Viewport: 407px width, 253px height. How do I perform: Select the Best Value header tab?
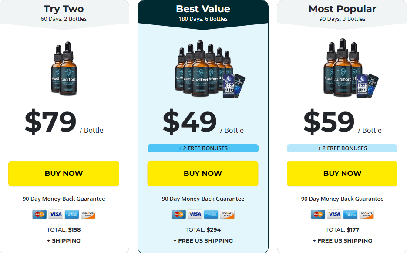(x=203, y=13)
